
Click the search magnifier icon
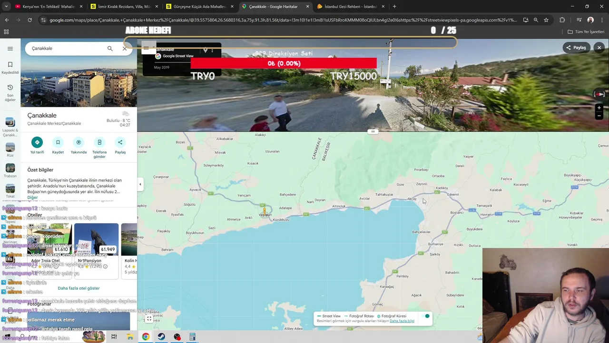pos(110,48)
